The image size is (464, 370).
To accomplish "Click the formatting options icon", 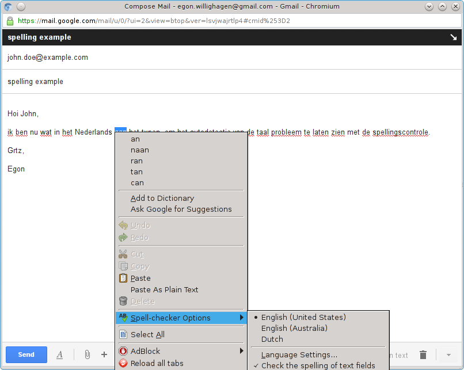I will click(x=60, y=354).
